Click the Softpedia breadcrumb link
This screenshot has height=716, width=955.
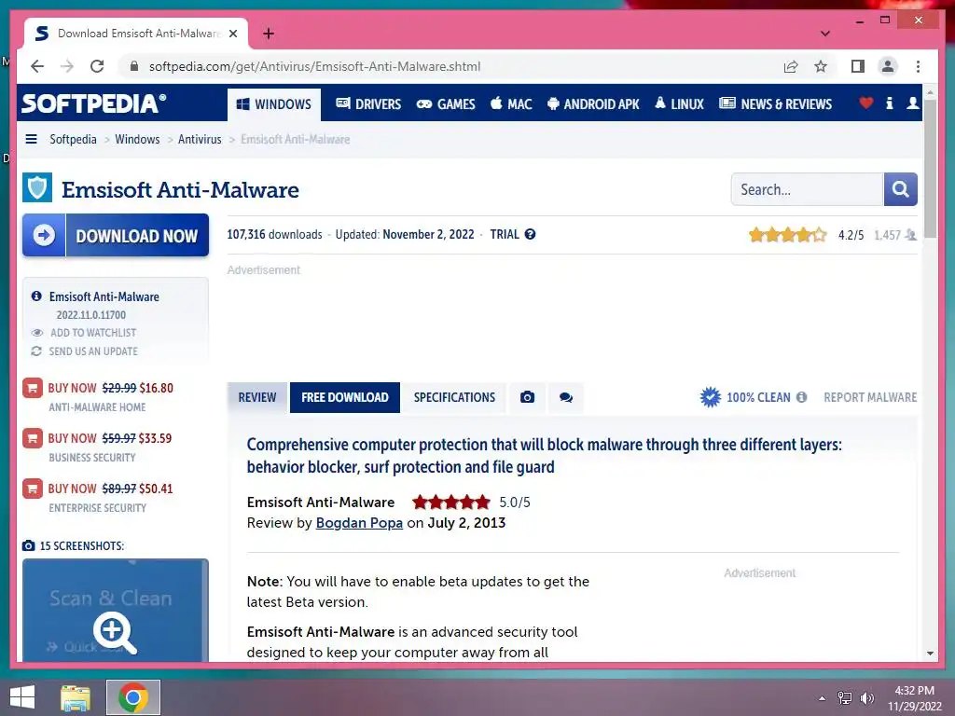coord(73,140)
